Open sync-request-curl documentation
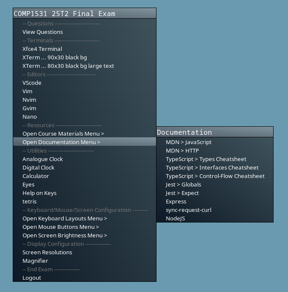This screenshot has width=288, height=292. [x=188, y=210]
